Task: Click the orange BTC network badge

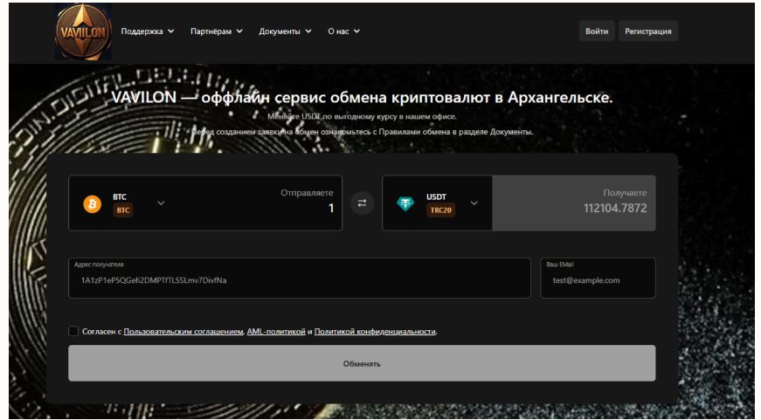Action: [x=123, y=210]
